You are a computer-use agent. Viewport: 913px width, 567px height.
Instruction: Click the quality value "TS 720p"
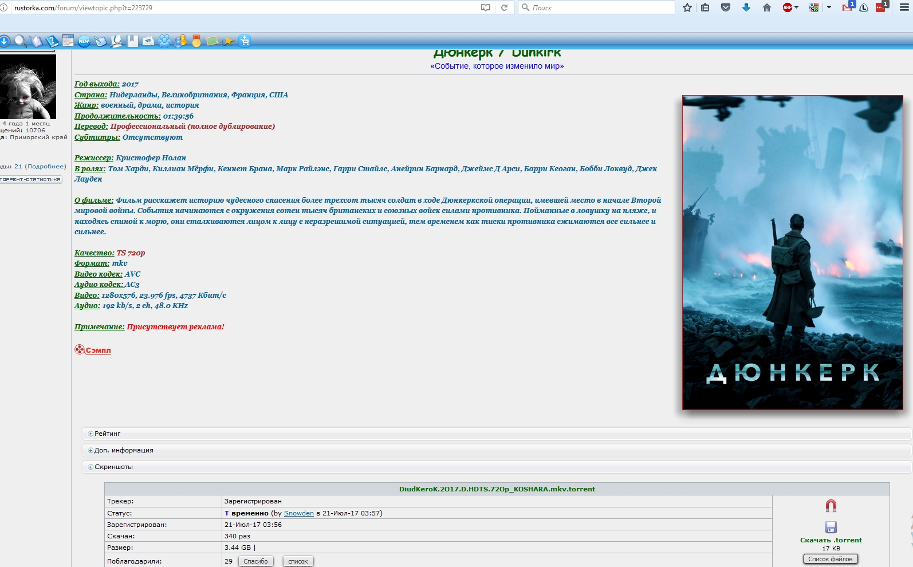tap(131, 253)
